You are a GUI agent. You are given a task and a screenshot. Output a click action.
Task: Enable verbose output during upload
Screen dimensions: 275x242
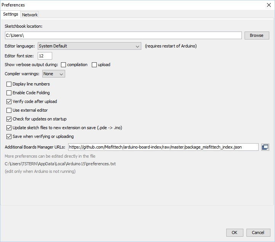(x=94, y=65)
